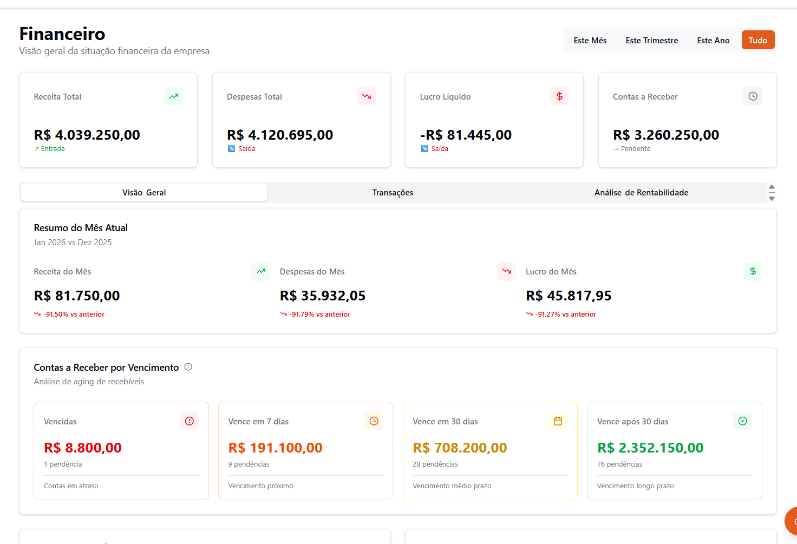Switch the period filter to Este Ano

[713, 41]
